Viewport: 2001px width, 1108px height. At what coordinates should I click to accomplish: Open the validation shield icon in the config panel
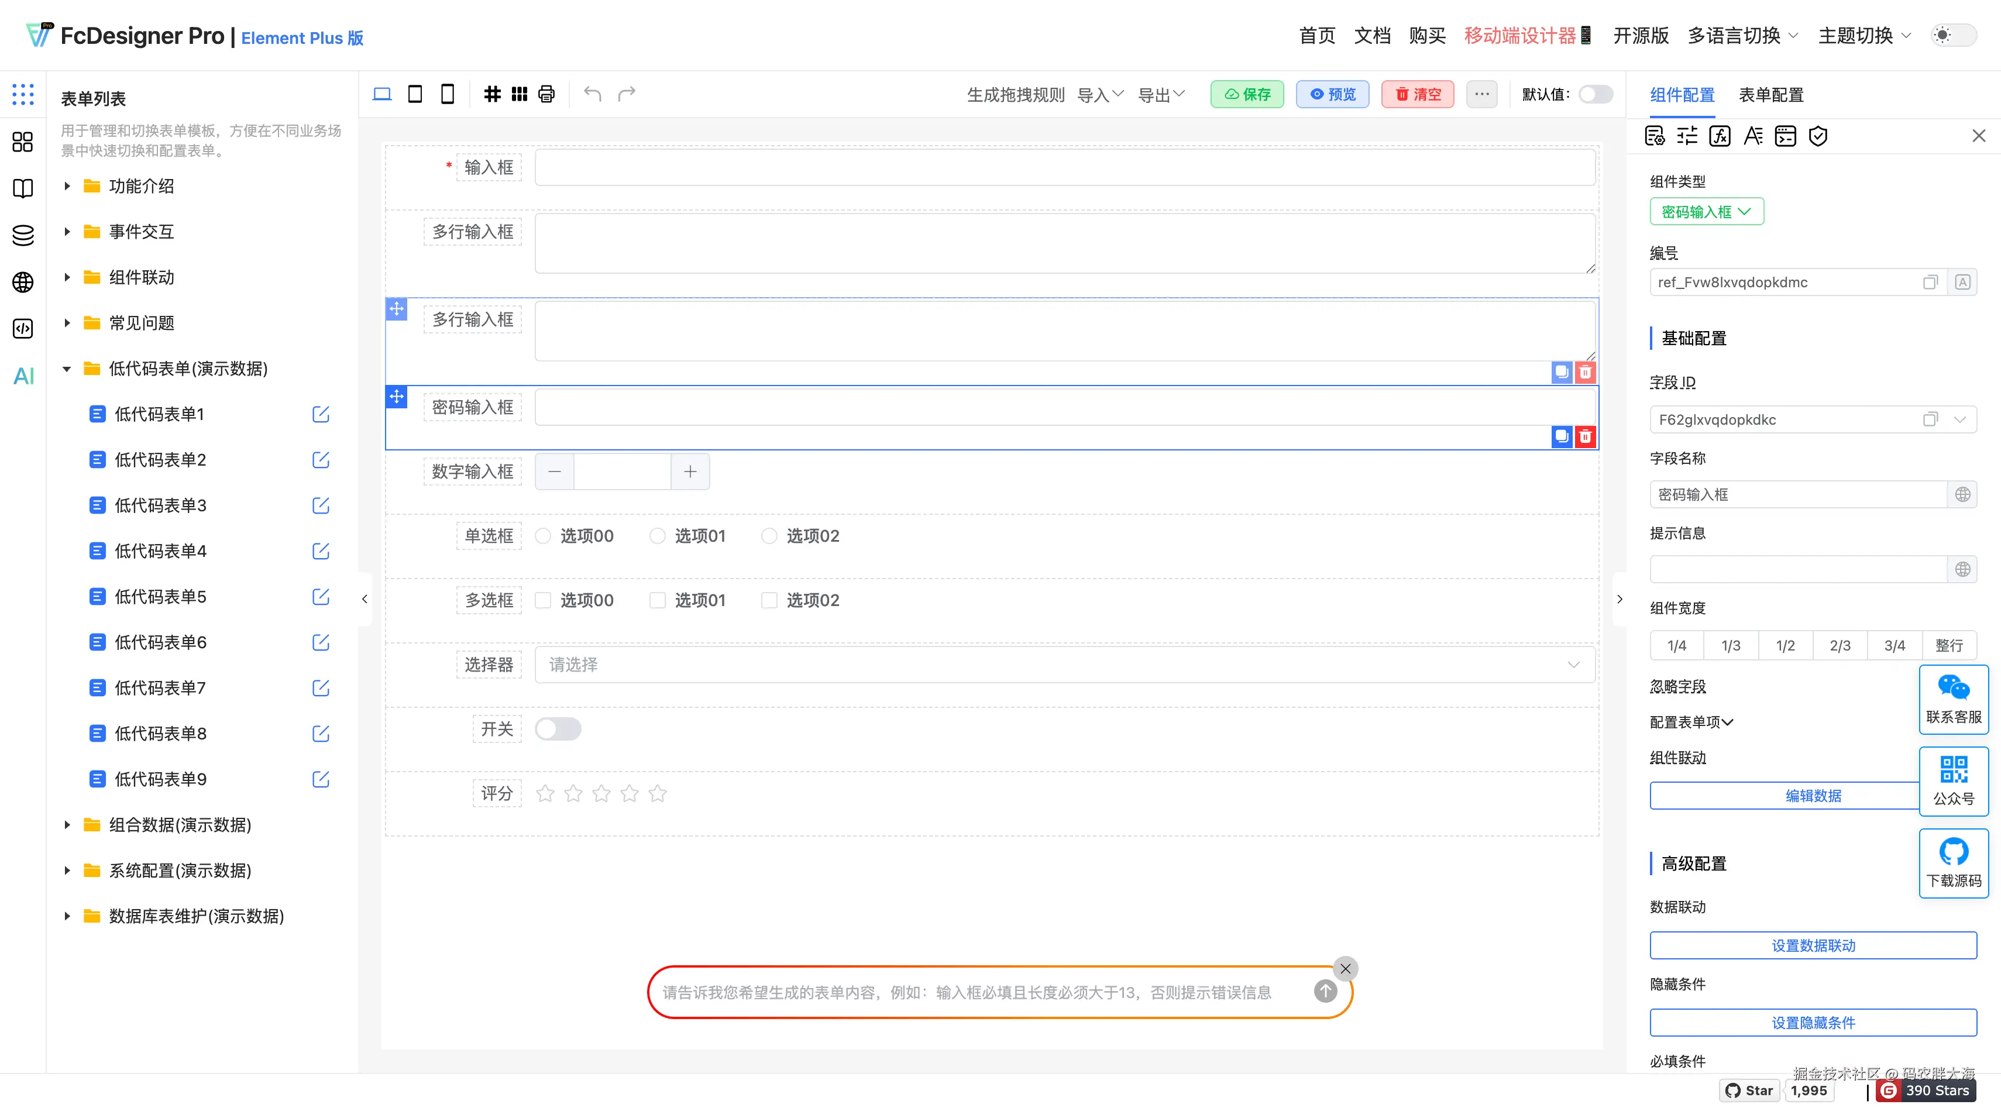1818,137
